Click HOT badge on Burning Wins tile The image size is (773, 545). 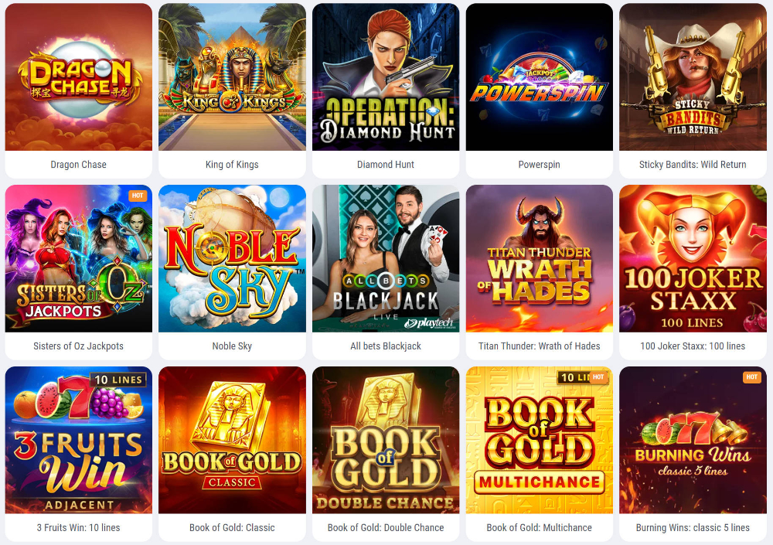pyautogui.click(x=752, y=377)
